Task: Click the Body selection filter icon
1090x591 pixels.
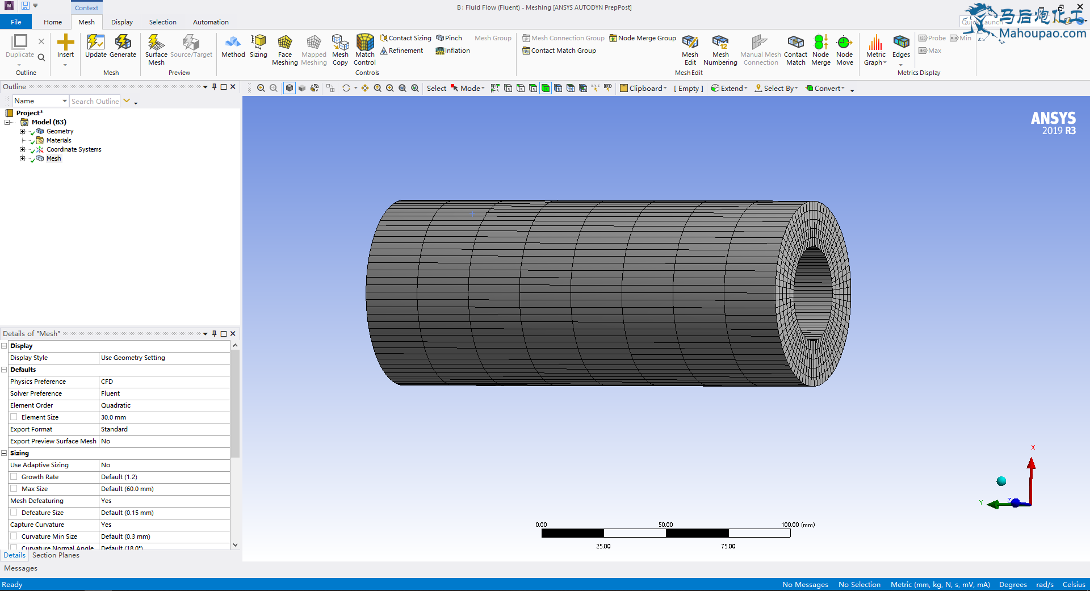Action: [x=546, y=88]
